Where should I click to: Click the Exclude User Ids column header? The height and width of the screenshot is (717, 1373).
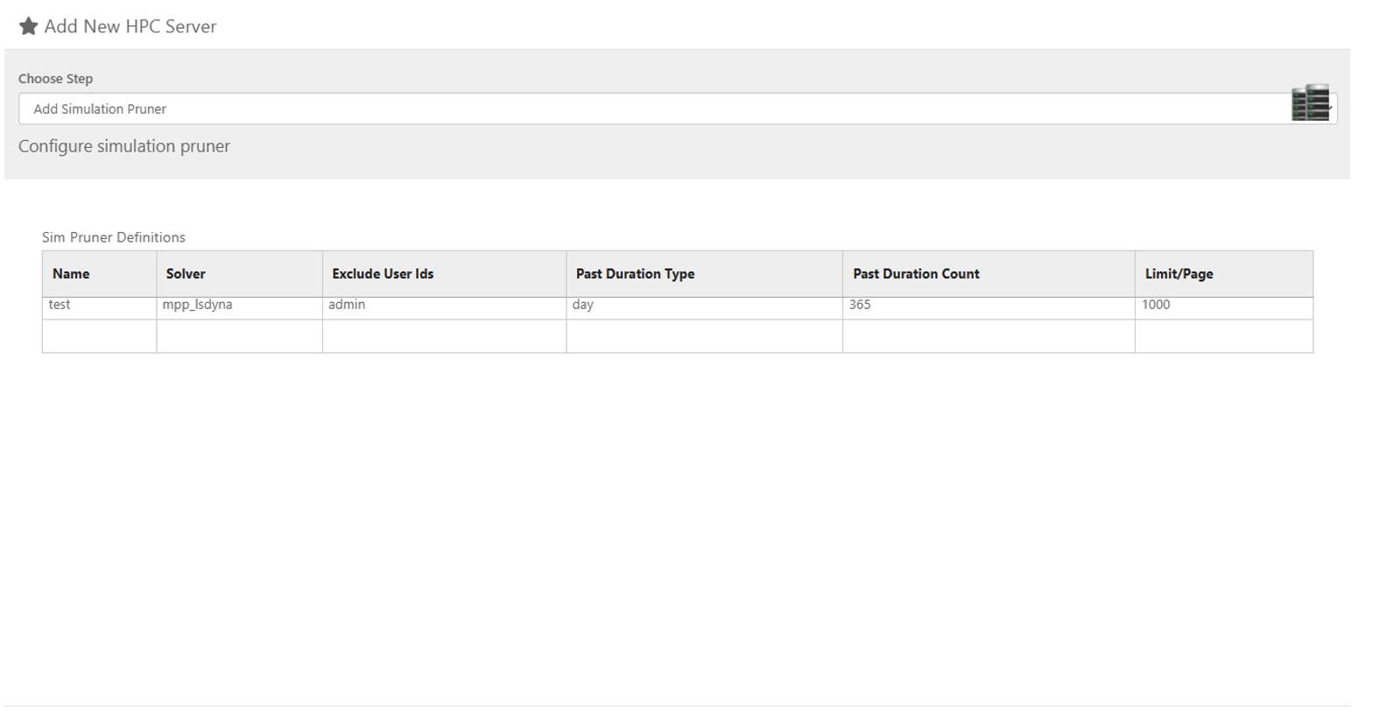tap(383, 274)
